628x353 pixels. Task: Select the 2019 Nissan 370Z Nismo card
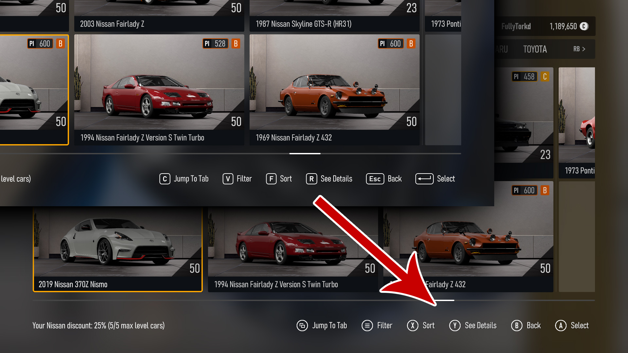point(118,249)
